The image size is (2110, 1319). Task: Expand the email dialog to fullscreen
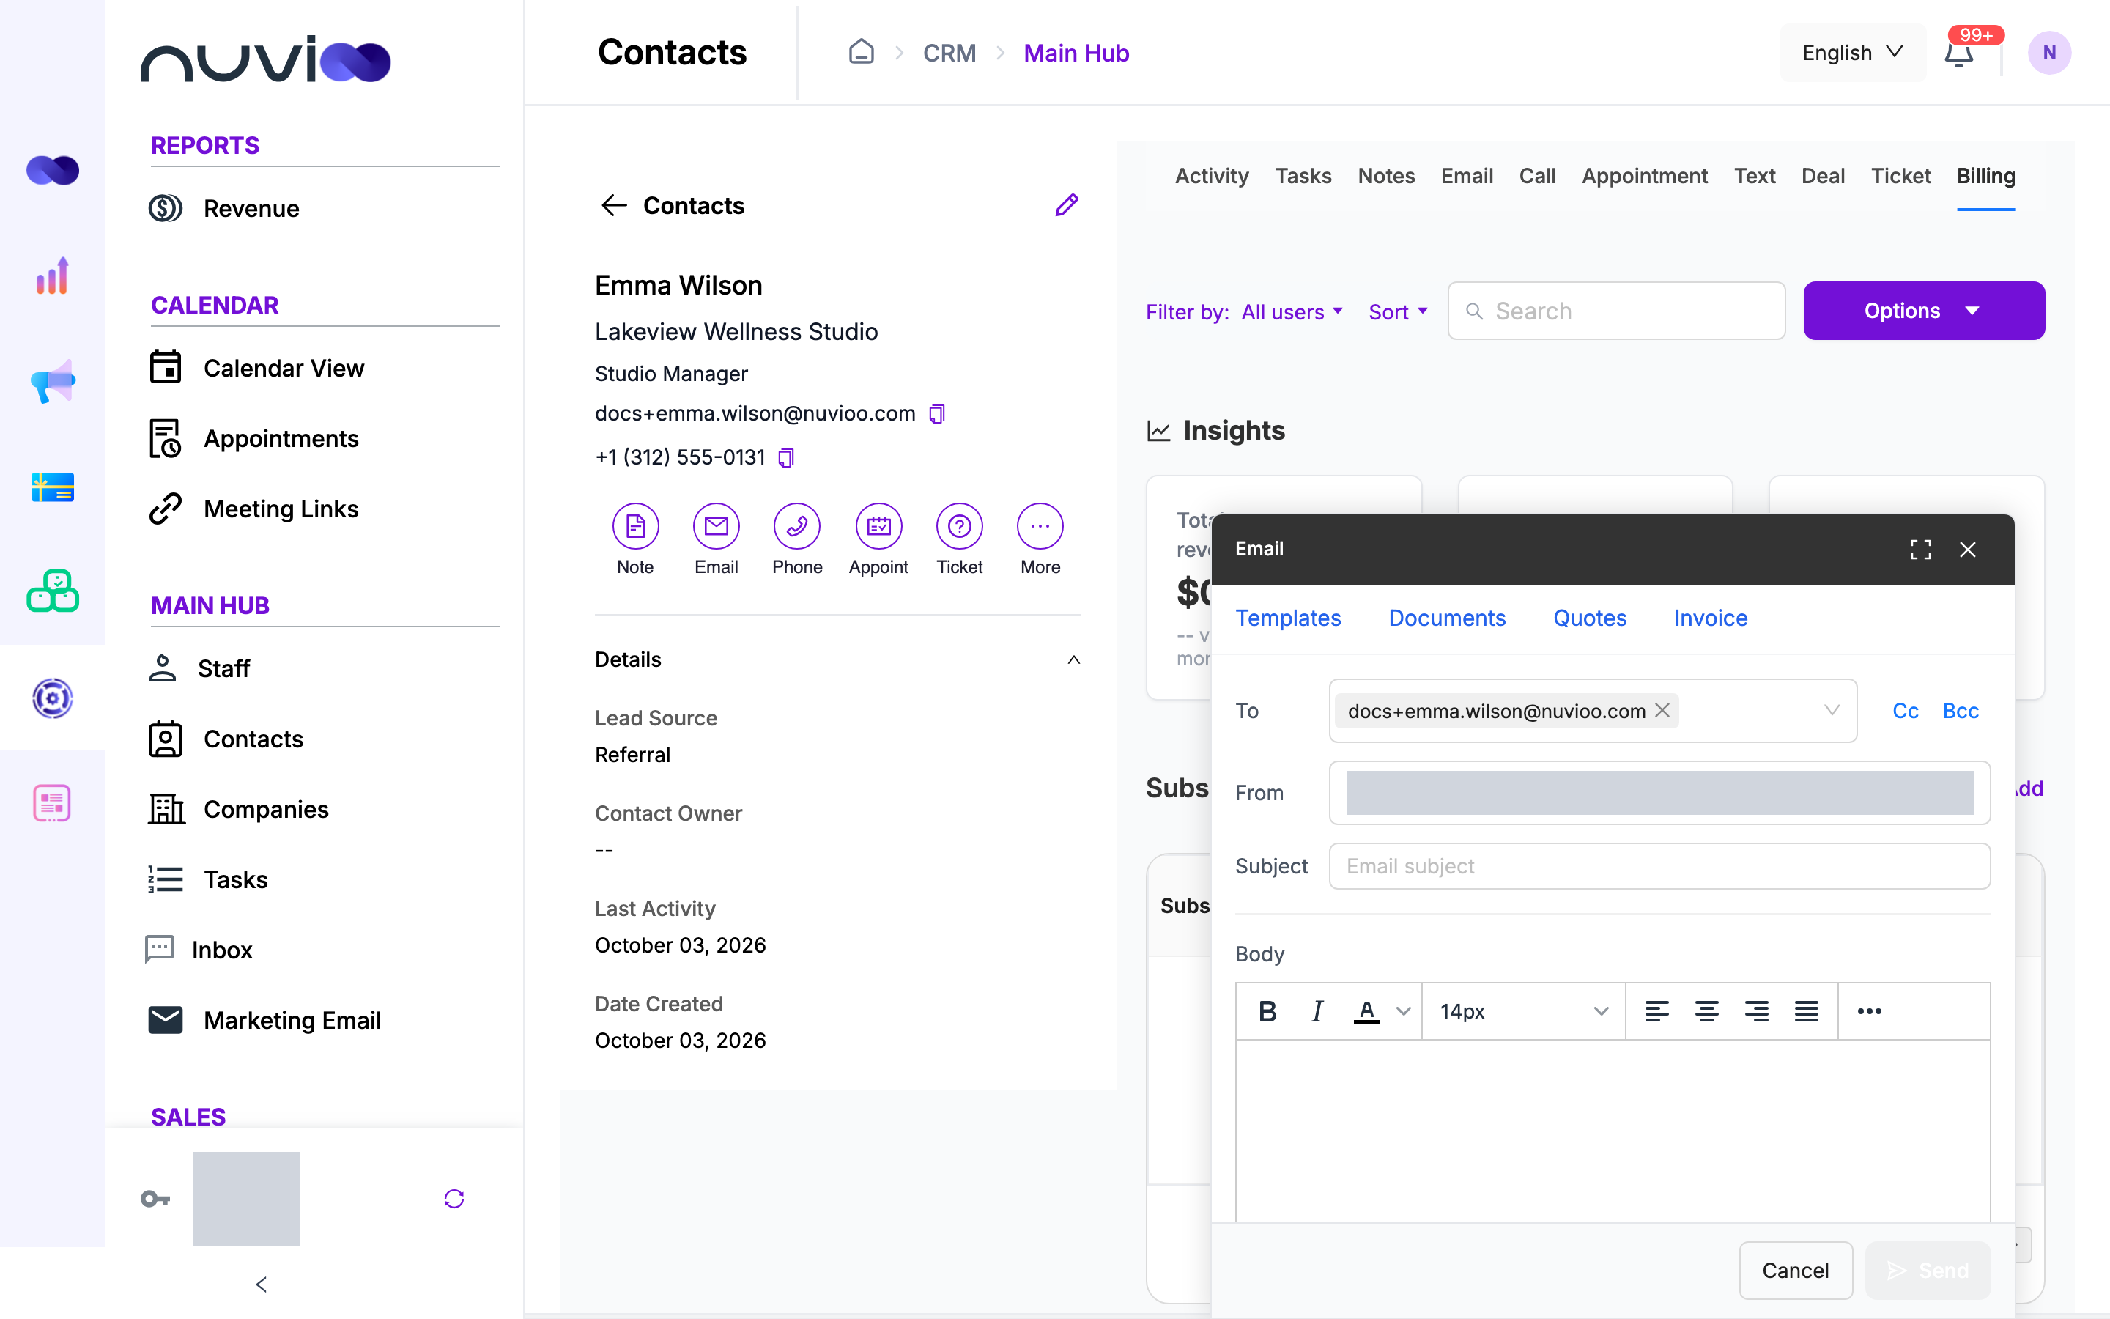(1920, 549)
